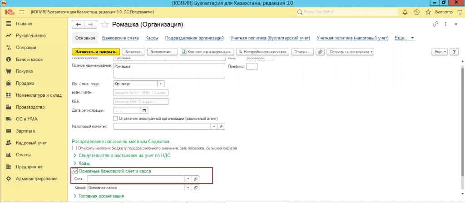
Task: Open Налоговый комитет dropdown arrow
Action: 215,126
